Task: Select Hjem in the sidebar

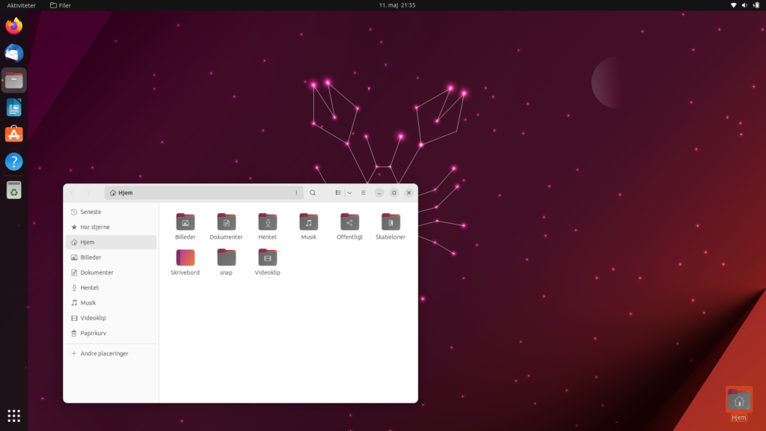Action: point(111,242)
